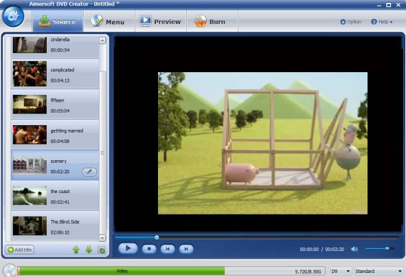Click the 5.72G/8.50G capacity text

tap(308, 272)
